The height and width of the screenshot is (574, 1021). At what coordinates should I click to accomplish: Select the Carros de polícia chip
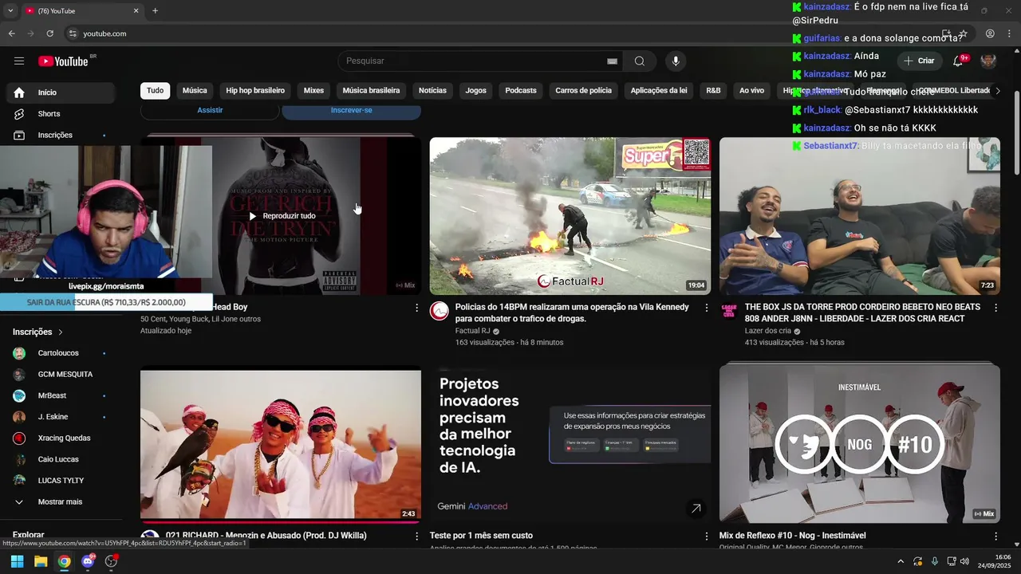[x=584, y=91]
